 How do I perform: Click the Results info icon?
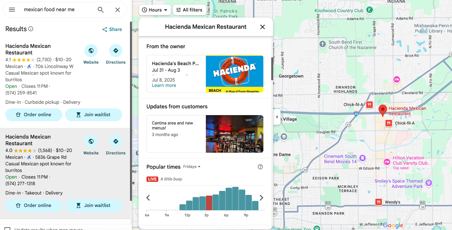click(31, 29)
